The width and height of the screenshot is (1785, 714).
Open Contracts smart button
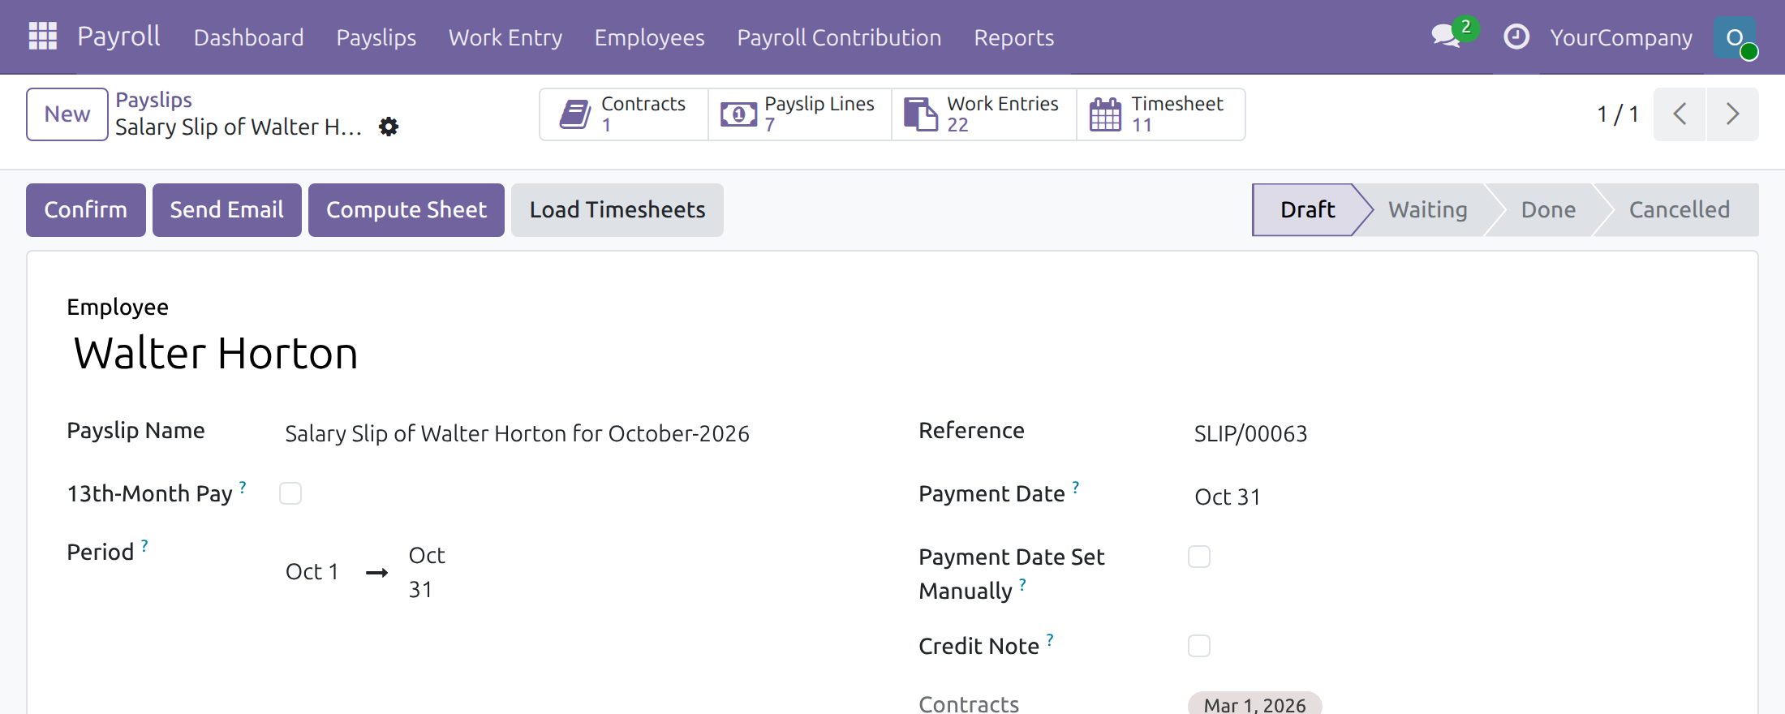(x=624, y=114)
